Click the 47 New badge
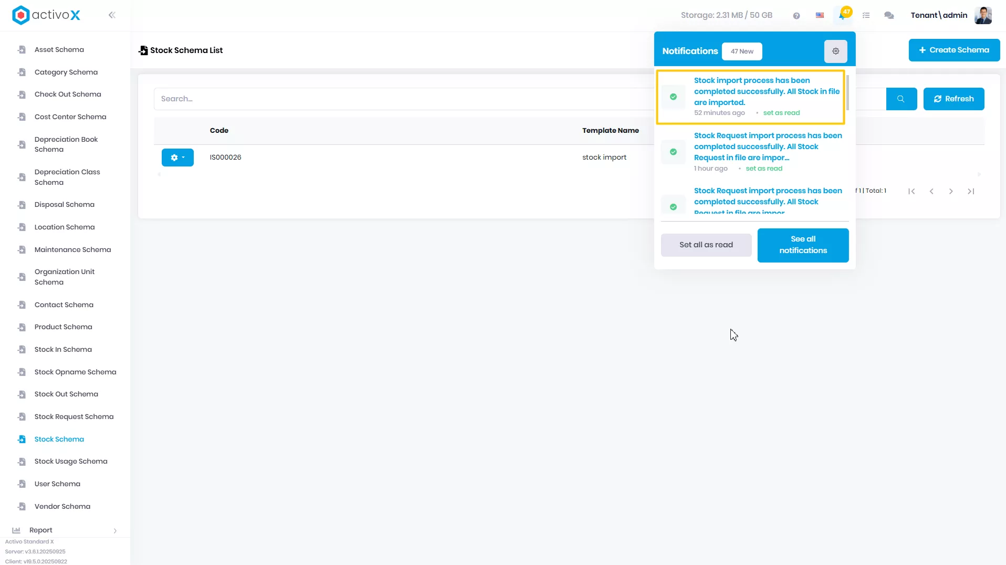 tap(742, 51)
